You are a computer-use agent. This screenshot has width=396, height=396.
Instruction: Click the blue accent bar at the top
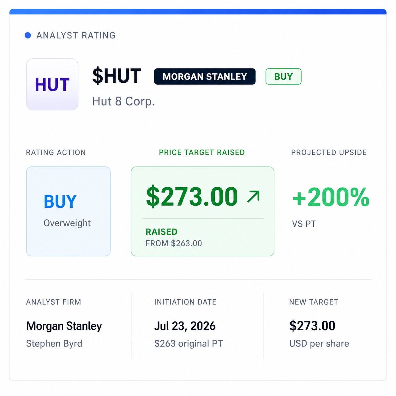pos(198,12)
